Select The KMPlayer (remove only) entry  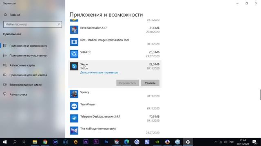98,129
